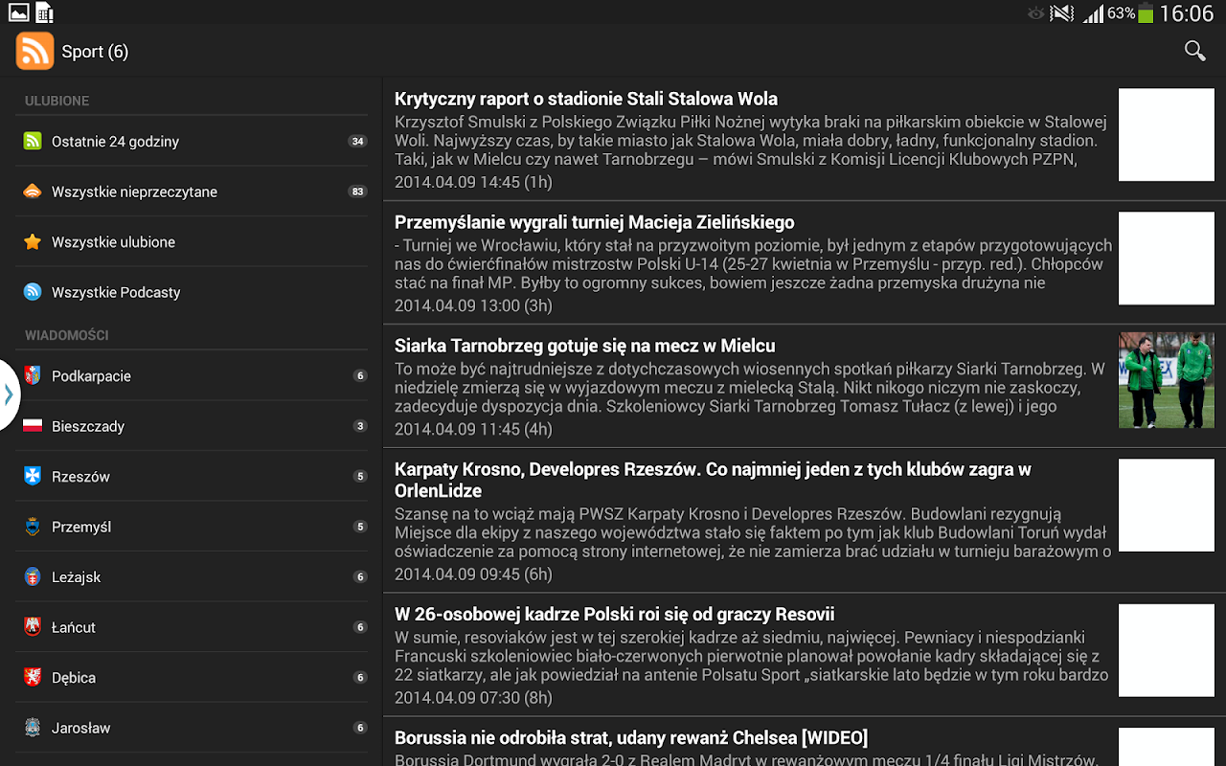The width and height of the screenshot is (1226, 766).
Task: Open Wszystkie ulubione favorites
Action: click(192, 241)
